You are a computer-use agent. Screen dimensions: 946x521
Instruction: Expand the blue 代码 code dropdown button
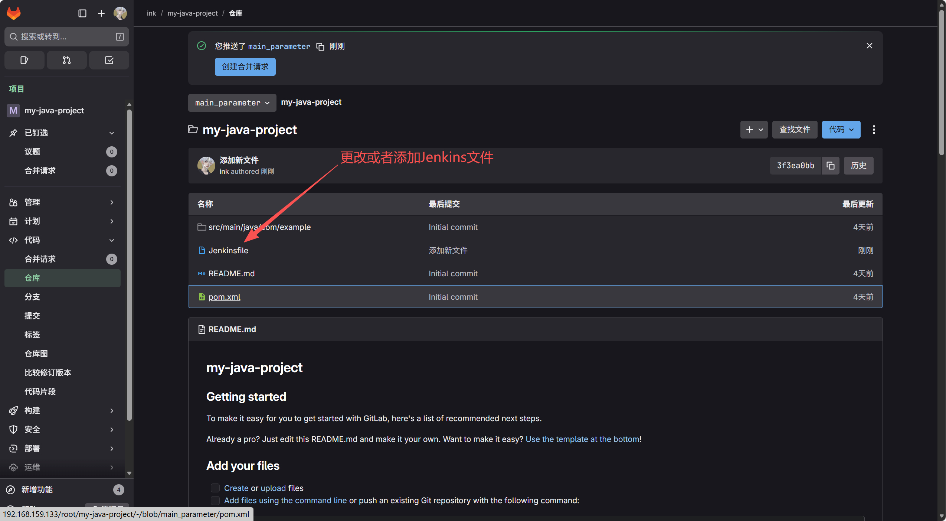(x=841, y=130)
